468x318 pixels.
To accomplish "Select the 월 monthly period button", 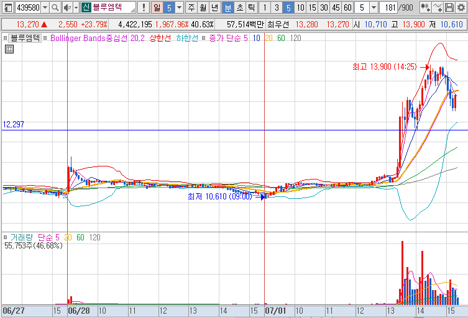I will coord(203,7).
